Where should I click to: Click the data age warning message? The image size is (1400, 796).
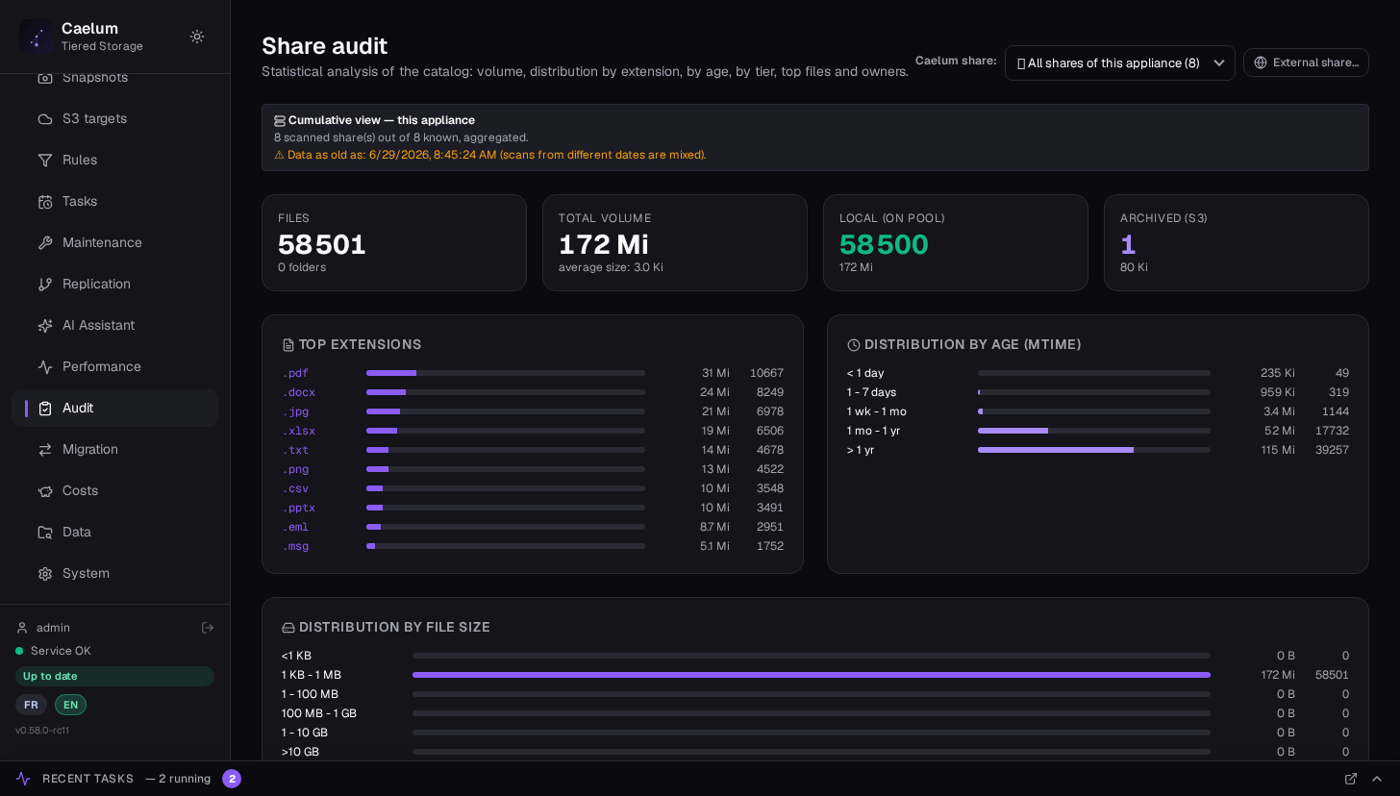tap(490, 155)
